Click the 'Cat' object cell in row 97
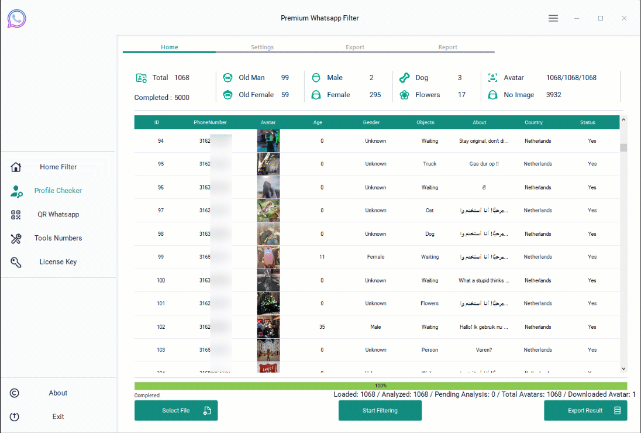Viewport: 641px width, 433px height. 430,211
